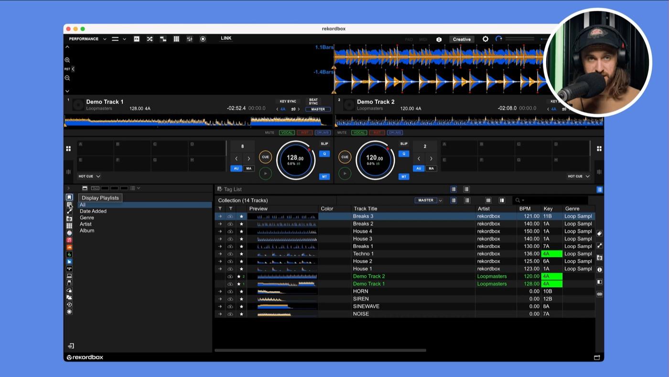Toggle Master Tempo MT on deck 2
This screenshot has height=377, width=669.
[x=404, y=177]
